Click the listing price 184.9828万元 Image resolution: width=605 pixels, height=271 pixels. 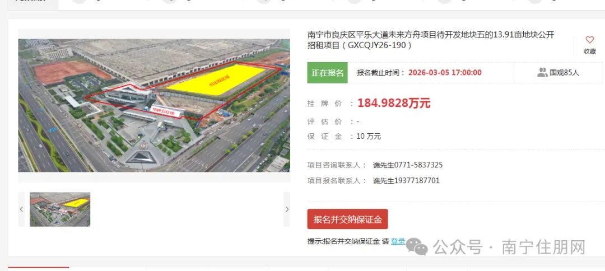[x=394, y=104]
